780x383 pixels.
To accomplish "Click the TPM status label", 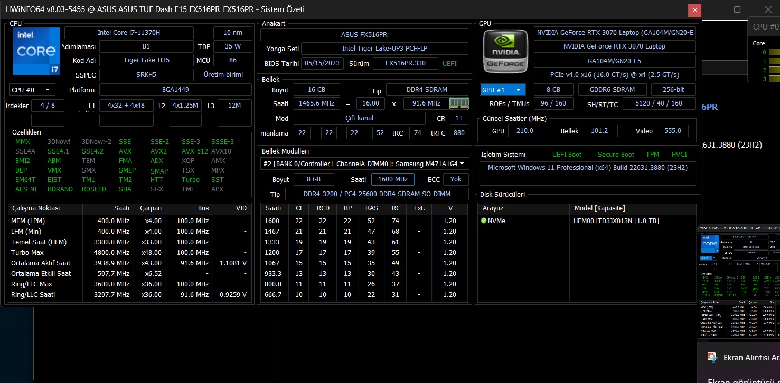I will [652, 155].
